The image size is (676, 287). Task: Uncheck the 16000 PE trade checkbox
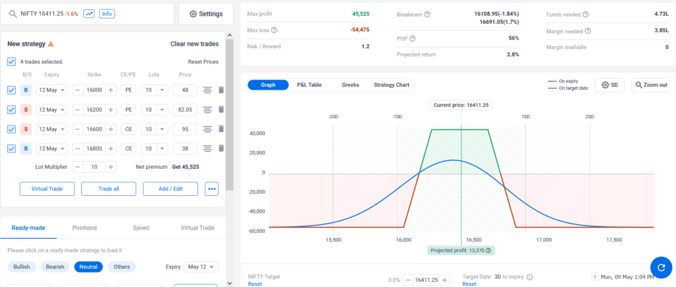click(x=12, y=90)
